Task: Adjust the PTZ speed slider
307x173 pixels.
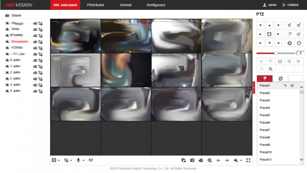Action: click(x=276, y=53)
